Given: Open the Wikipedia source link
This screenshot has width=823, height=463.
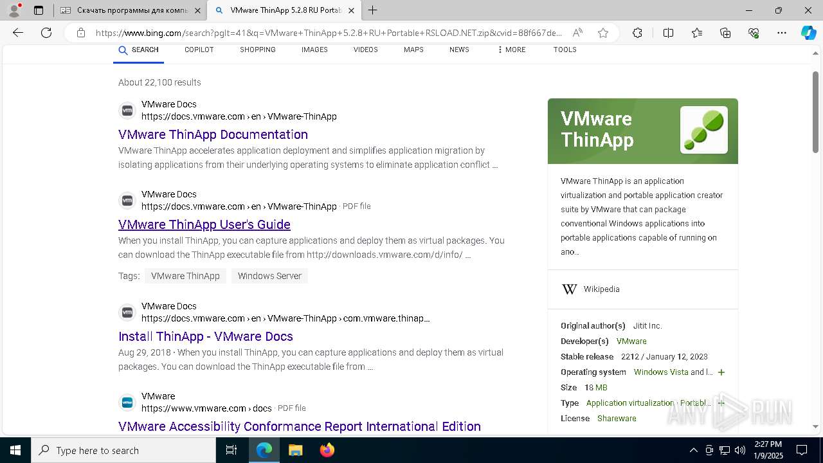Looking at the screenshot, I should point(602,289).
